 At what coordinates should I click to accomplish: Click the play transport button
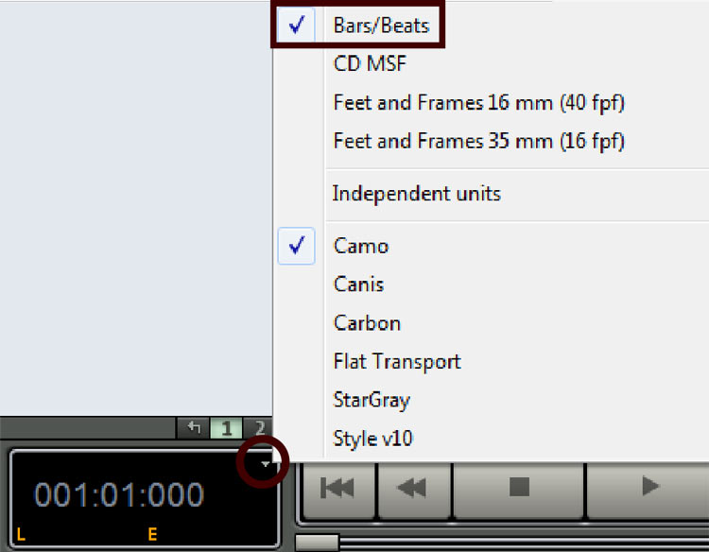pos(648,490)
